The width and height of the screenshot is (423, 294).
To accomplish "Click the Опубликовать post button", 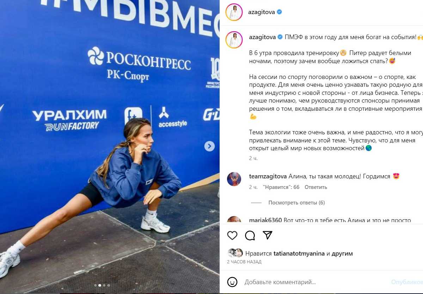I will 407,282.
